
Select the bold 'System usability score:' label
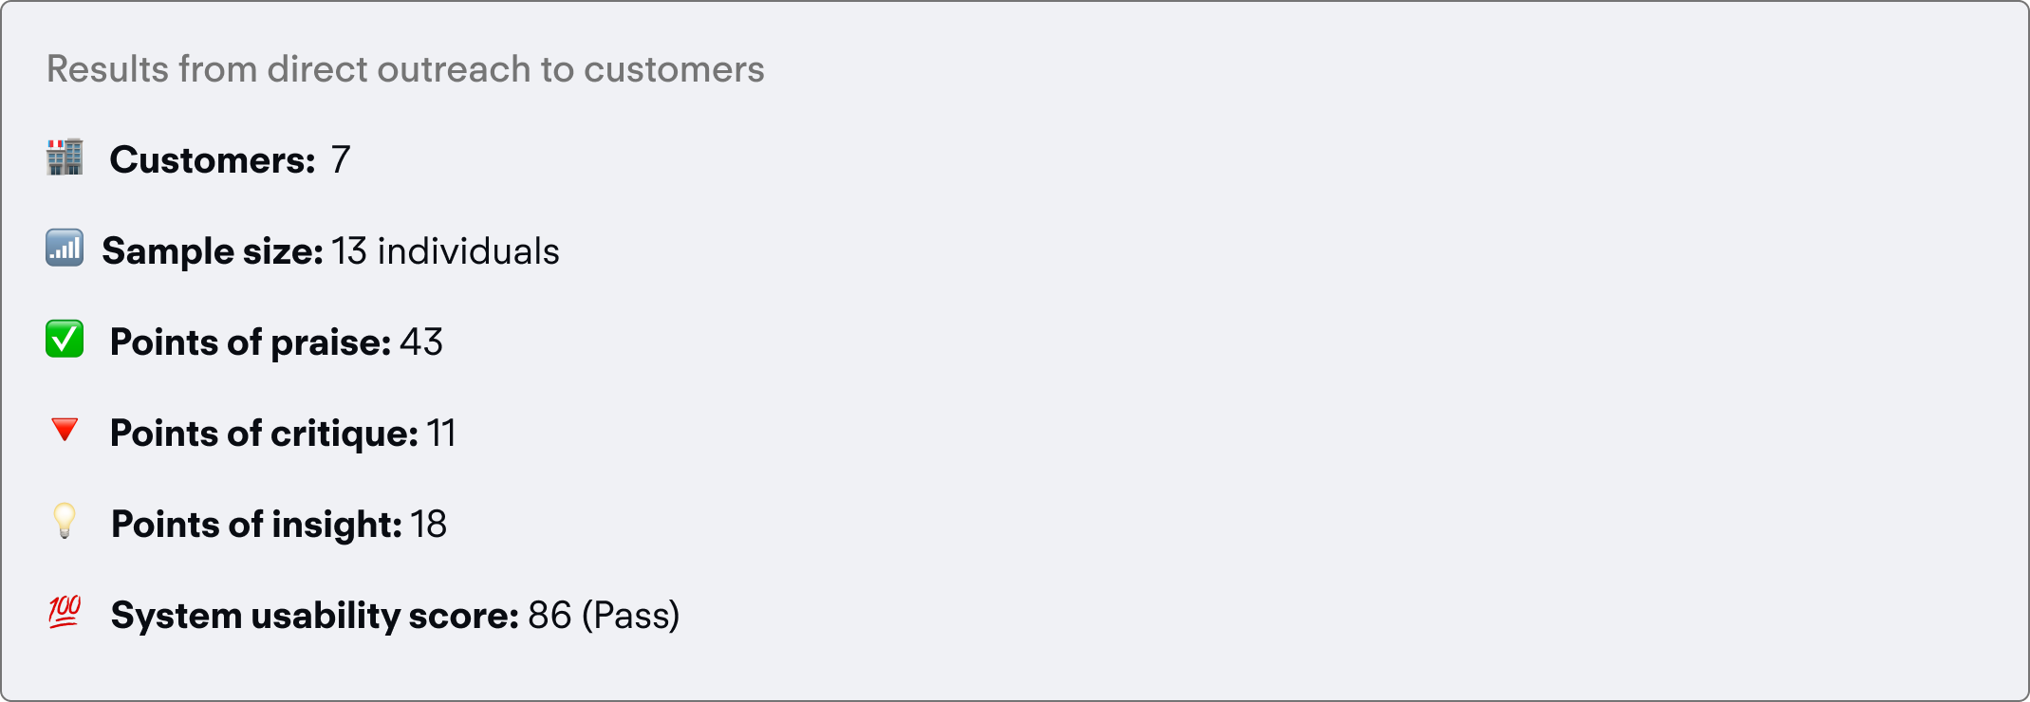coord(314,616)
